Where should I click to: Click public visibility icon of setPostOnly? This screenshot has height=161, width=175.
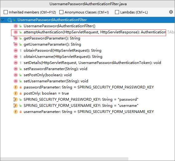pos(20,75)
